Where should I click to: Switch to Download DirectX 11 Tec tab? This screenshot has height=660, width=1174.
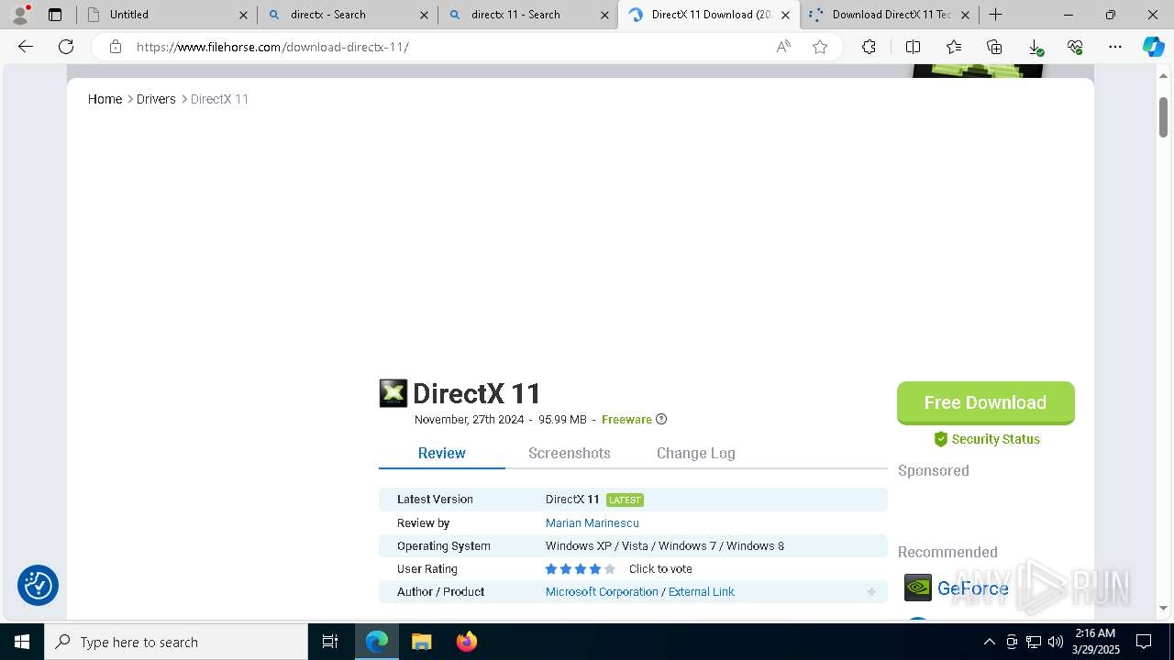point(890,15)
